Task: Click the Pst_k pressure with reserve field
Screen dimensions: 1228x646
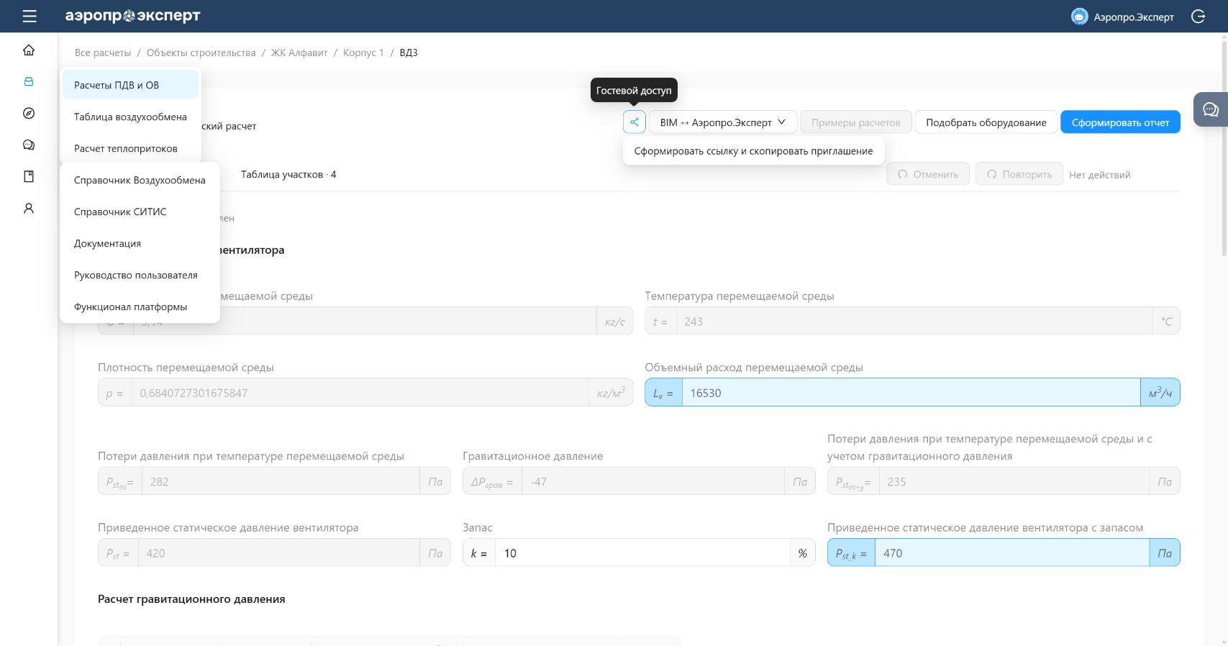Action: click(x=1012, y=553)
